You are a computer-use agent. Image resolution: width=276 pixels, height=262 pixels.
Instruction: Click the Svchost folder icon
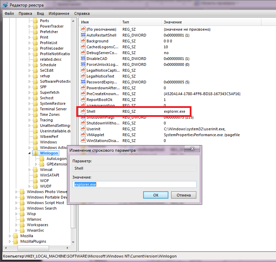point(36,98)
